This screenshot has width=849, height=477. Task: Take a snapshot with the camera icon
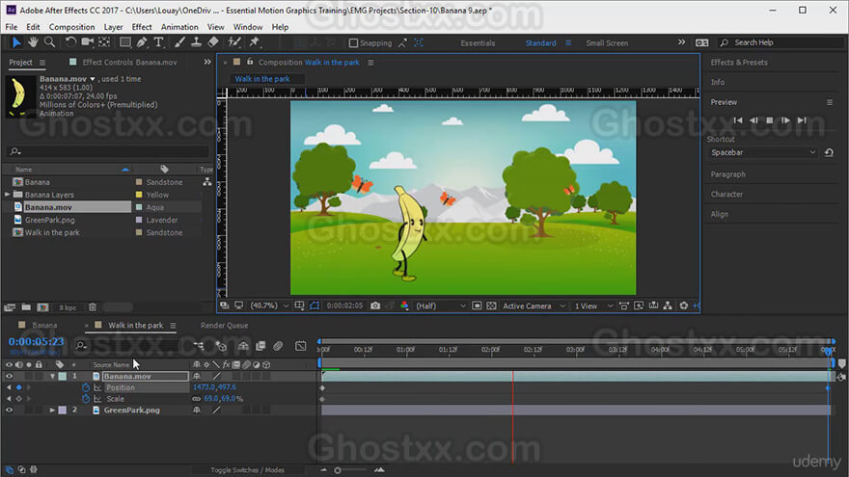[375, 306]
